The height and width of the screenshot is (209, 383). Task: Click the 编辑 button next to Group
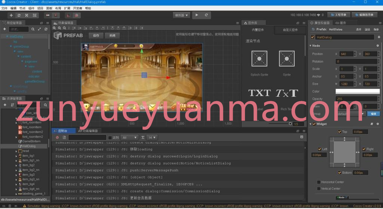coord(374,114)
